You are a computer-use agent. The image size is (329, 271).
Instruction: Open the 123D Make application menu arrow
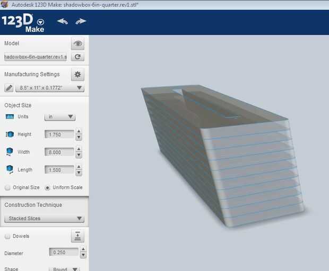tap(40, 22)
